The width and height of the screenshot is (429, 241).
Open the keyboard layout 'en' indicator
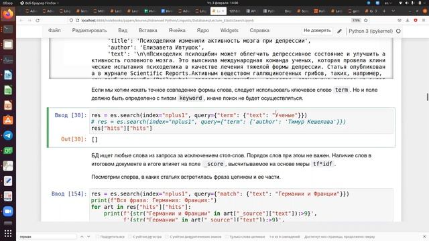coord(388,3)
